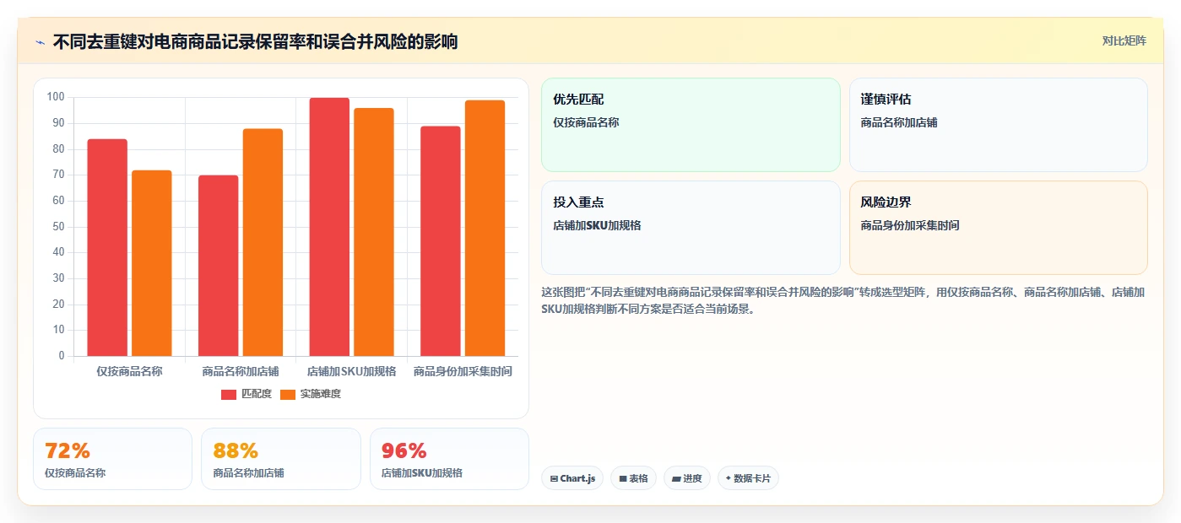Open the 72% 仅按商品名称 stat card
This screenshot has width=1181, height=523.
pyautogui.click(x=112, y=459)
